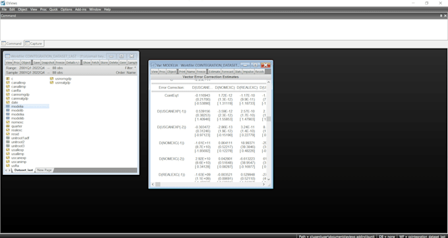Screen dimensions: 448x238
Task: Click Snapshot in the workfile toolbar
Action: click(47, 62)
